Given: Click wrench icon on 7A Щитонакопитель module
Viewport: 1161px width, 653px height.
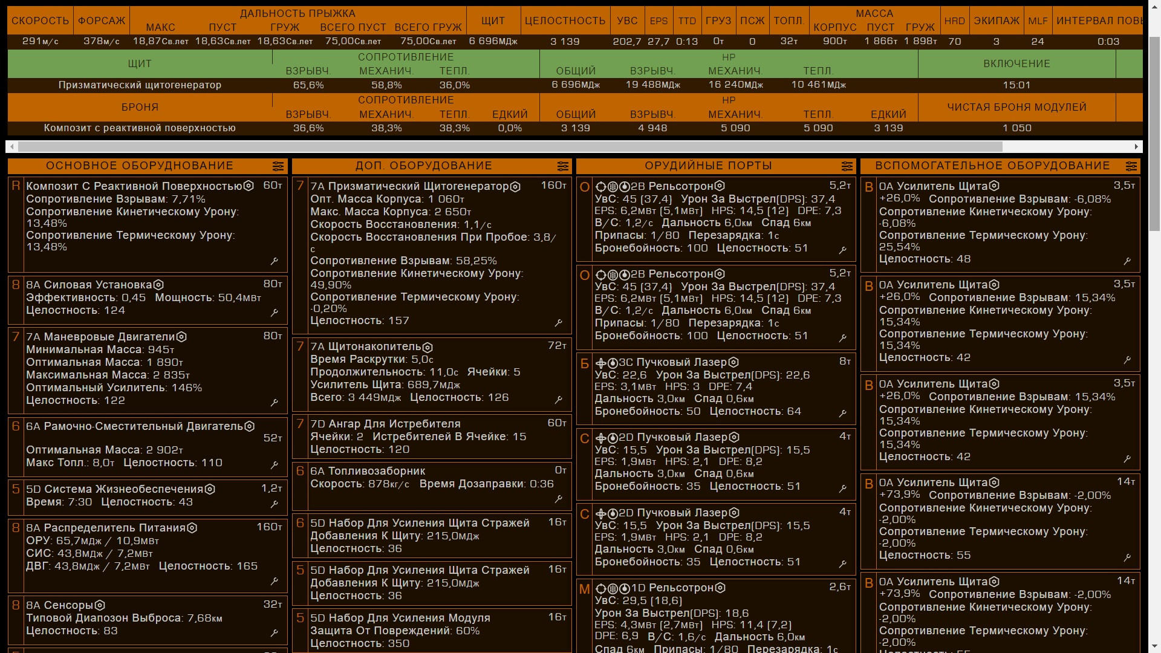Looking at the screenshot, I should click(x=559, y=400).
